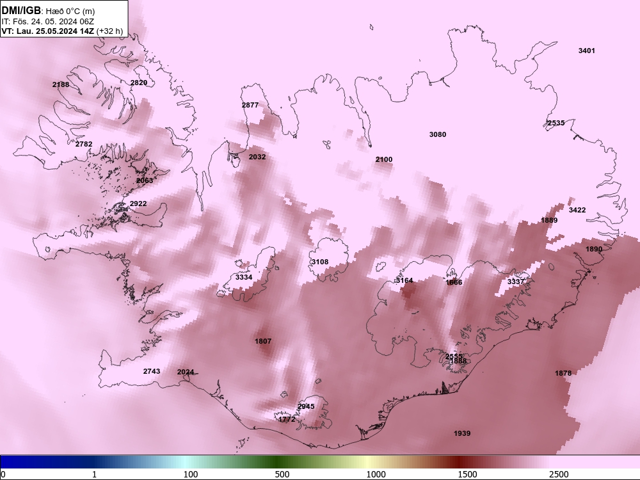The width and height of the screenshot is (640, 480).
Task: Select the 100 tick label on the scale
Action: (x=191, y=474)
